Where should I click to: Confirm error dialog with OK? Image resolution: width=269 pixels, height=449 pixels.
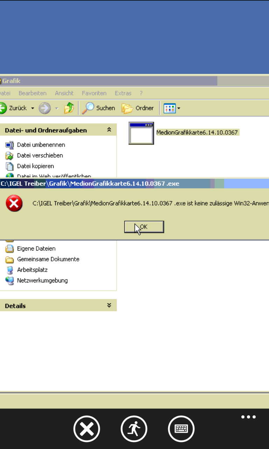click(x=144, y=227)
